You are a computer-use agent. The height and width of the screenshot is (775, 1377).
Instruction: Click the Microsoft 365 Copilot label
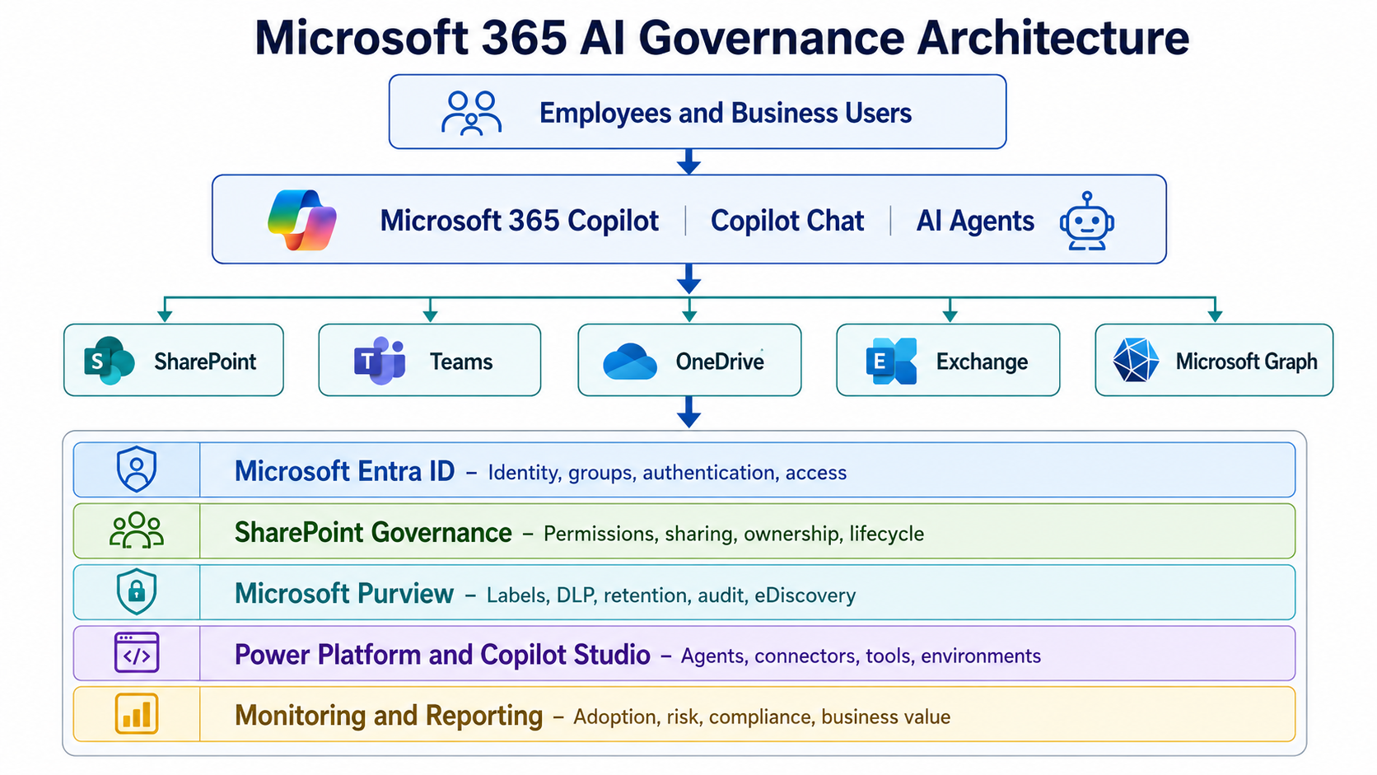[519, 221]
